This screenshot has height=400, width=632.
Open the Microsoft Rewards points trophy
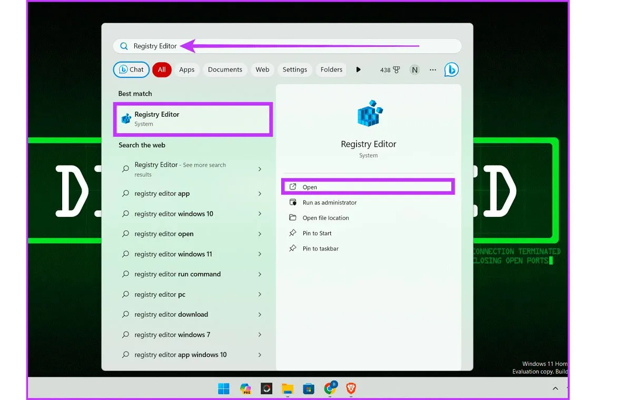pos(390,69)
